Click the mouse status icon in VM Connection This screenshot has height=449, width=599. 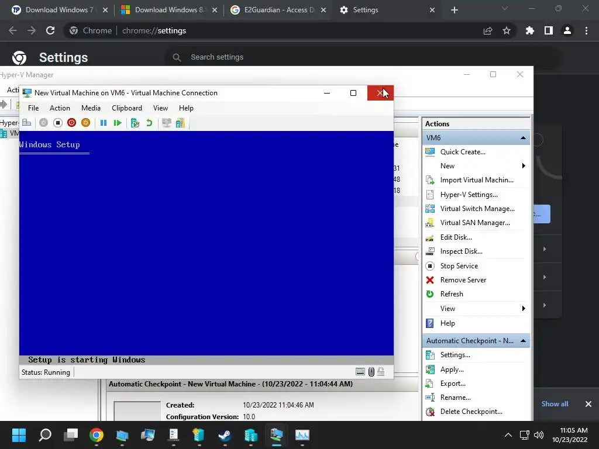pyautogui.click(x=371, y=371)
